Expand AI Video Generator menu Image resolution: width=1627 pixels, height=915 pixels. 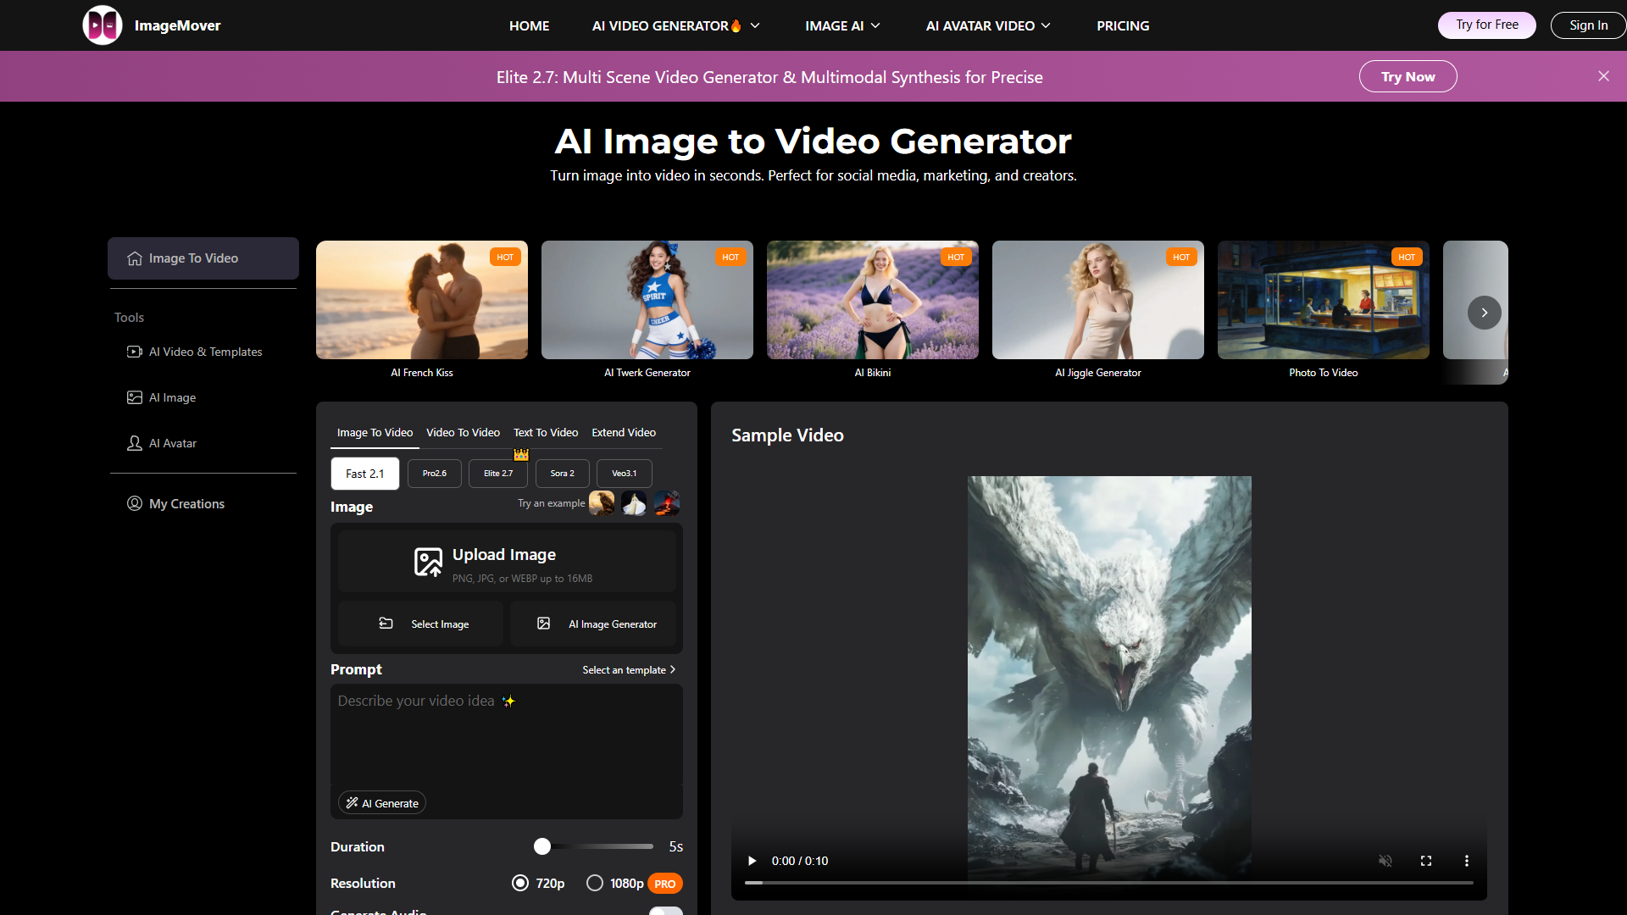[675, 25]
